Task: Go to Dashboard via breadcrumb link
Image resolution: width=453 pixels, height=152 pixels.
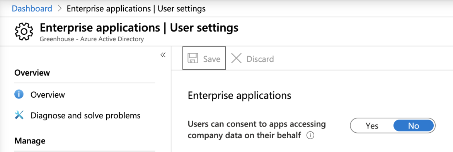Action: point(32,8)
